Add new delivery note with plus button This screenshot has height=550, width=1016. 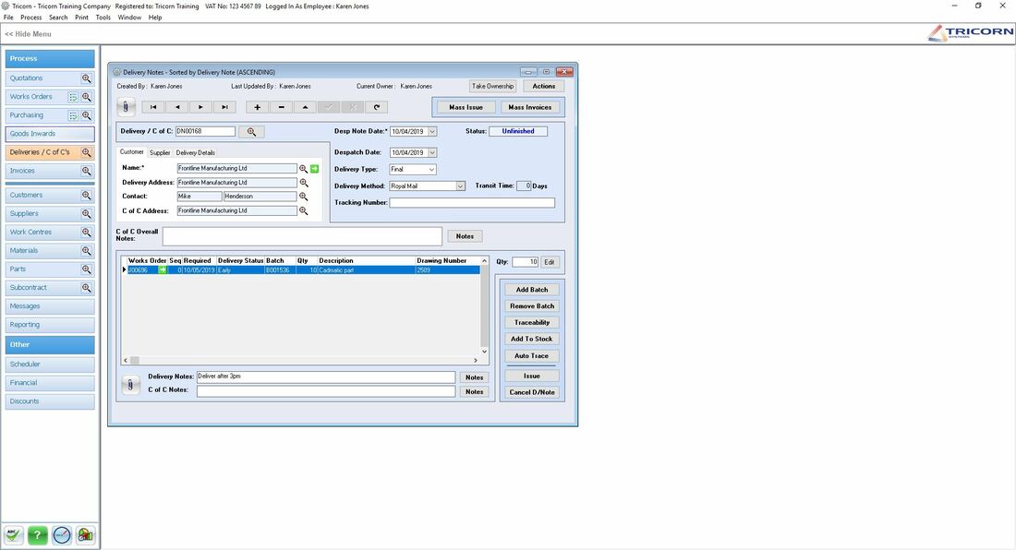tap(258, 107)
